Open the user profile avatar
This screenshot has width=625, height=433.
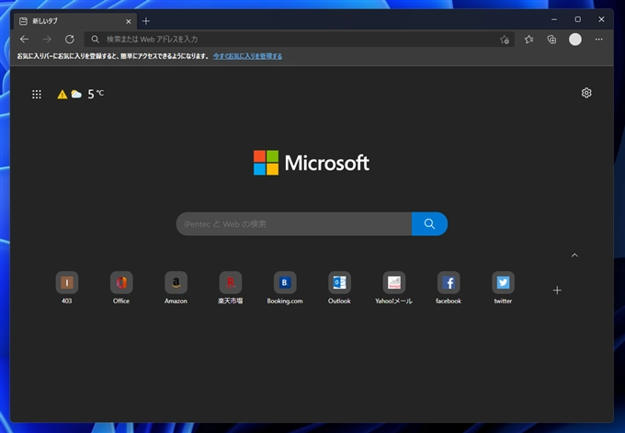click(575, 40)
